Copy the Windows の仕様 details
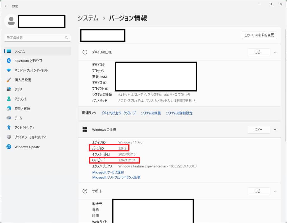Viewport: 287px width, 223px height. click(x=258, y=129)
